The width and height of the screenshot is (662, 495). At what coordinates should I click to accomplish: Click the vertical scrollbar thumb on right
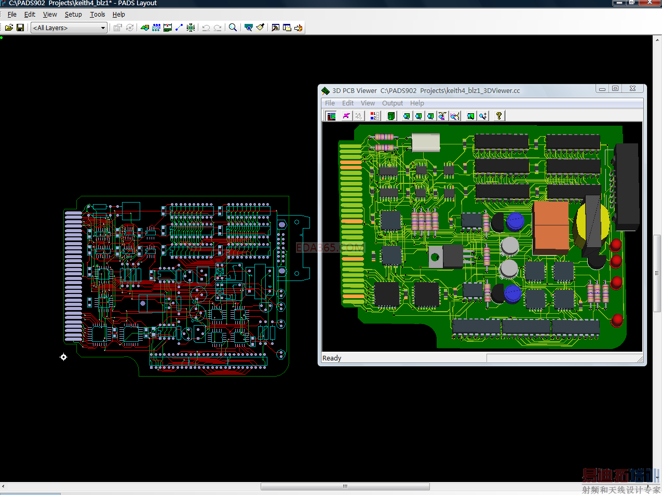click(x=657, y=273)
